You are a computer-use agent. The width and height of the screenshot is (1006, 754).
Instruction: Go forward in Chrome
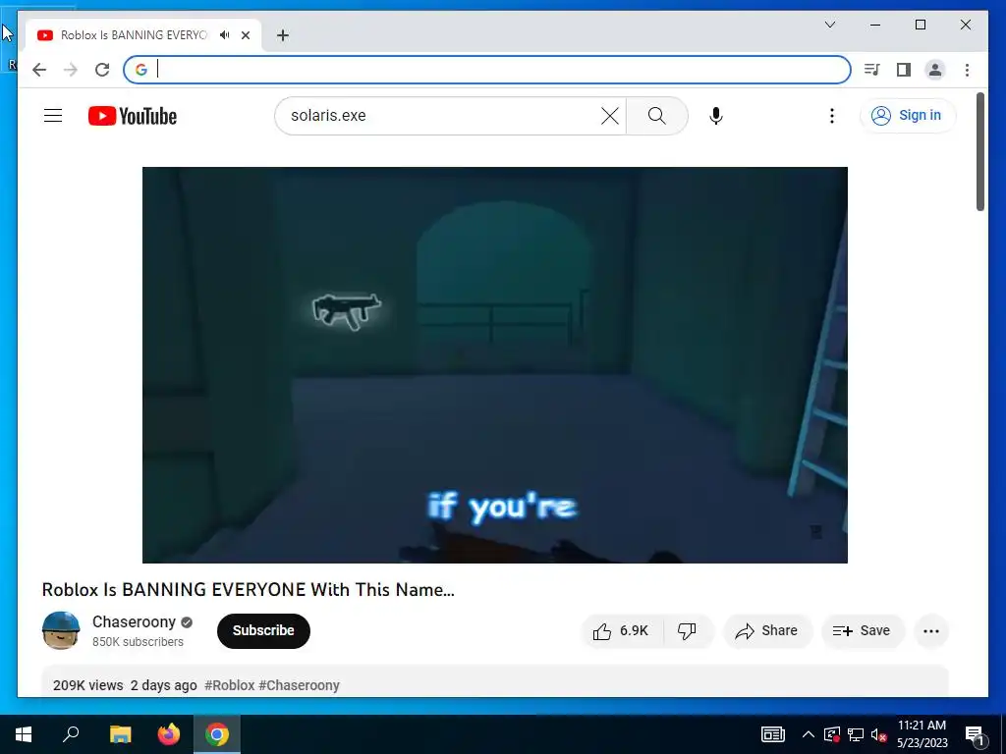coord(71,70)
